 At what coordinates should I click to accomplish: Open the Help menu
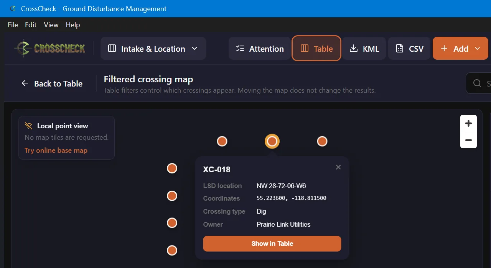(73, 25)
